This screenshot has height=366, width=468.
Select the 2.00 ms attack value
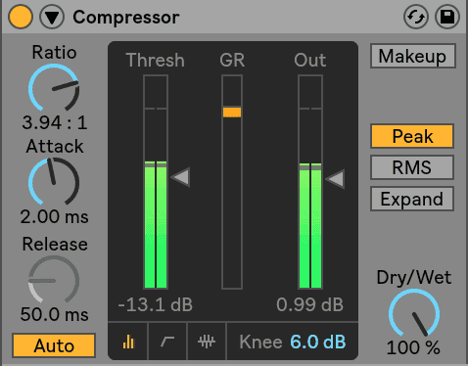coord(55,216)
